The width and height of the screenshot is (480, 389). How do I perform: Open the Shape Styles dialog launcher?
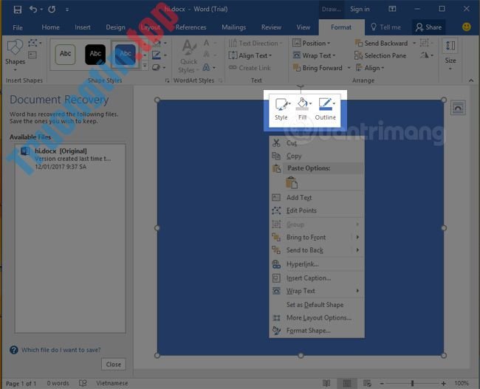pyautogui.click(x=167, y=80)
